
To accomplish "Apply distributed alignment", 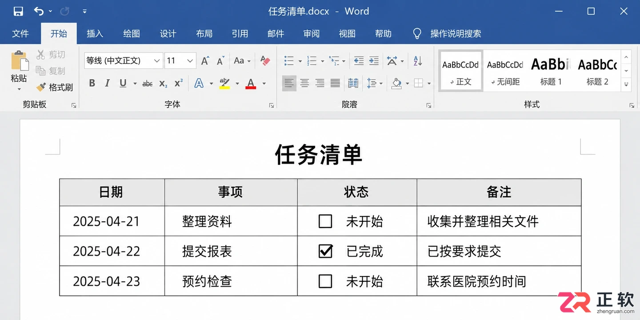I will point(353,83).
